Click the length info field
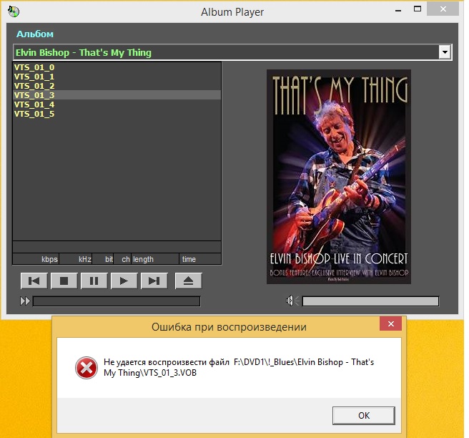The width and height of the screenshot is (469, 438). click(x=156, y=259)
